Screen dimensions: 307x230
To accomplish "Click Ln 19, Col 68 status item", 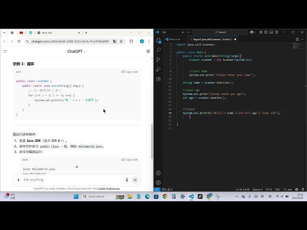I will [242, 189].
